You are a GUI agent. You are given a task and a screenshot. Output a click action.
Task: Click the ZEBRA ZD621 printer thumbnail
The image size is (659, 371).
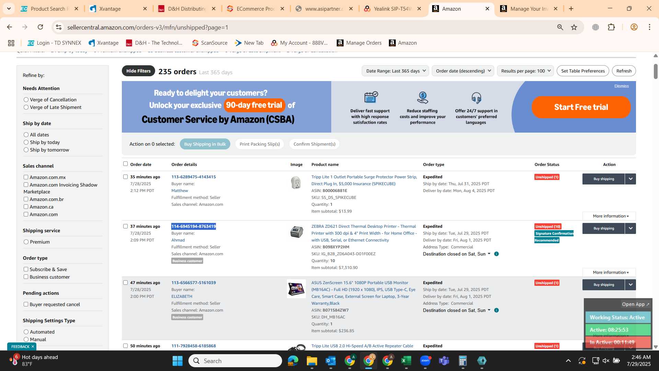coord(297,232)
